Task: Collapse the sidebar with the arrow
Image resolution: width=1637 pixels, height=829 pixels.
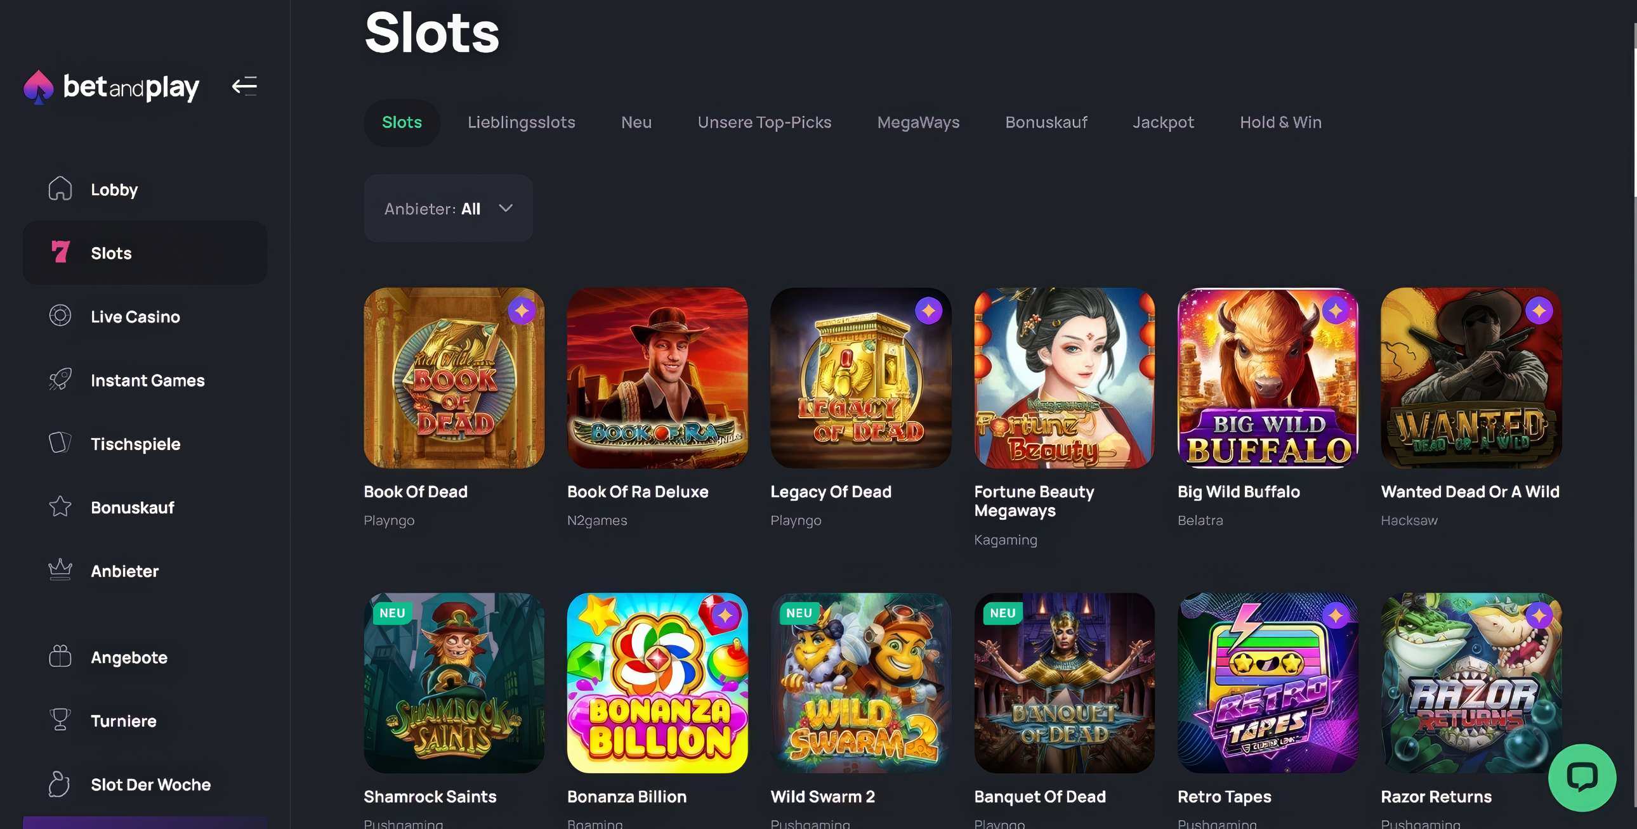Action: click(244, 86)
